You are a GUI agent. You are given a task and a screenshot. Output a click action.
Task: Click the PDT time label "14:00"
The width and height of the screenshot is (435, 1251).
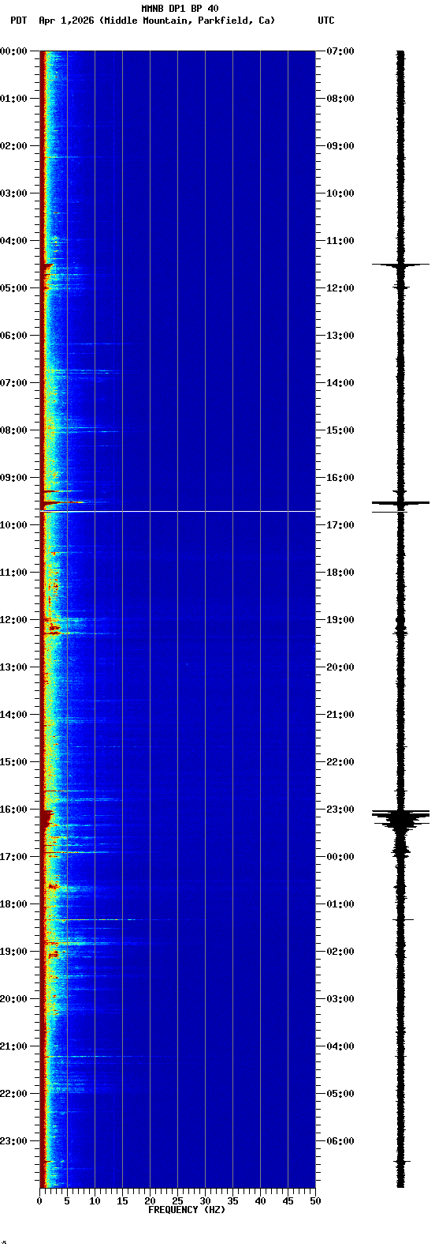click(x=13, y=715)
